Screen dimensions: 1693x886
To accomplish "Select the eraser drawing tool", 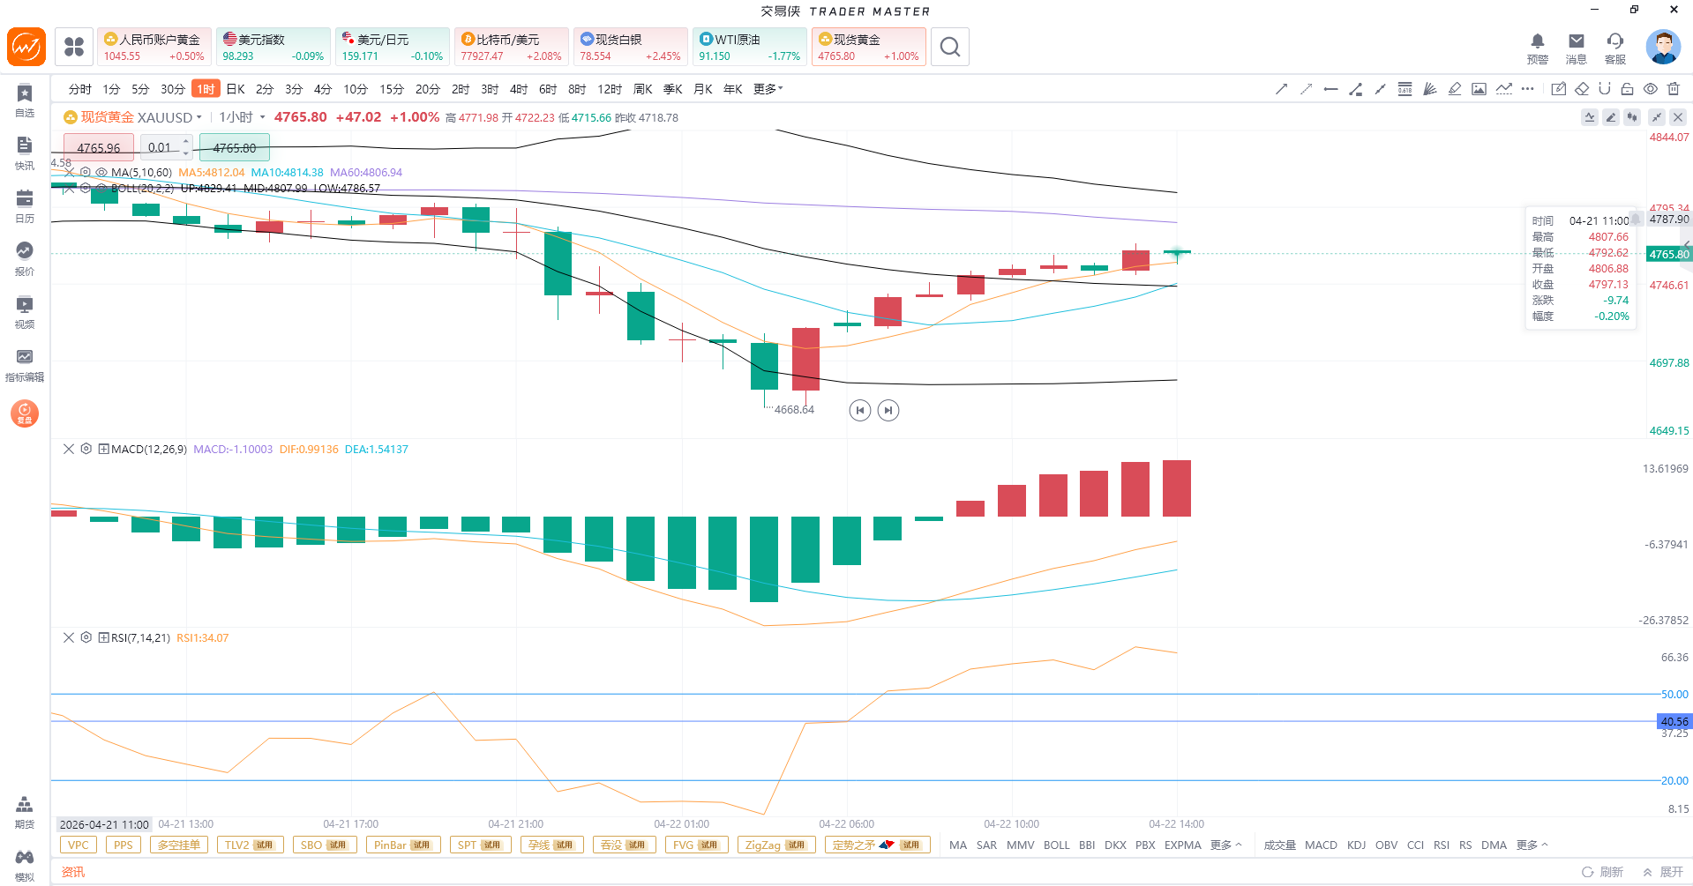I will (1582, 89).
